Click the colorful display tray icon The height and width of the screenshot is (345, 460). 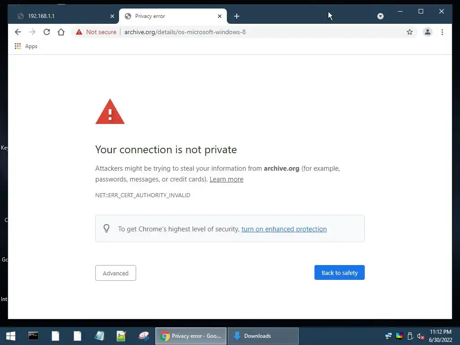tap(399, 336)
